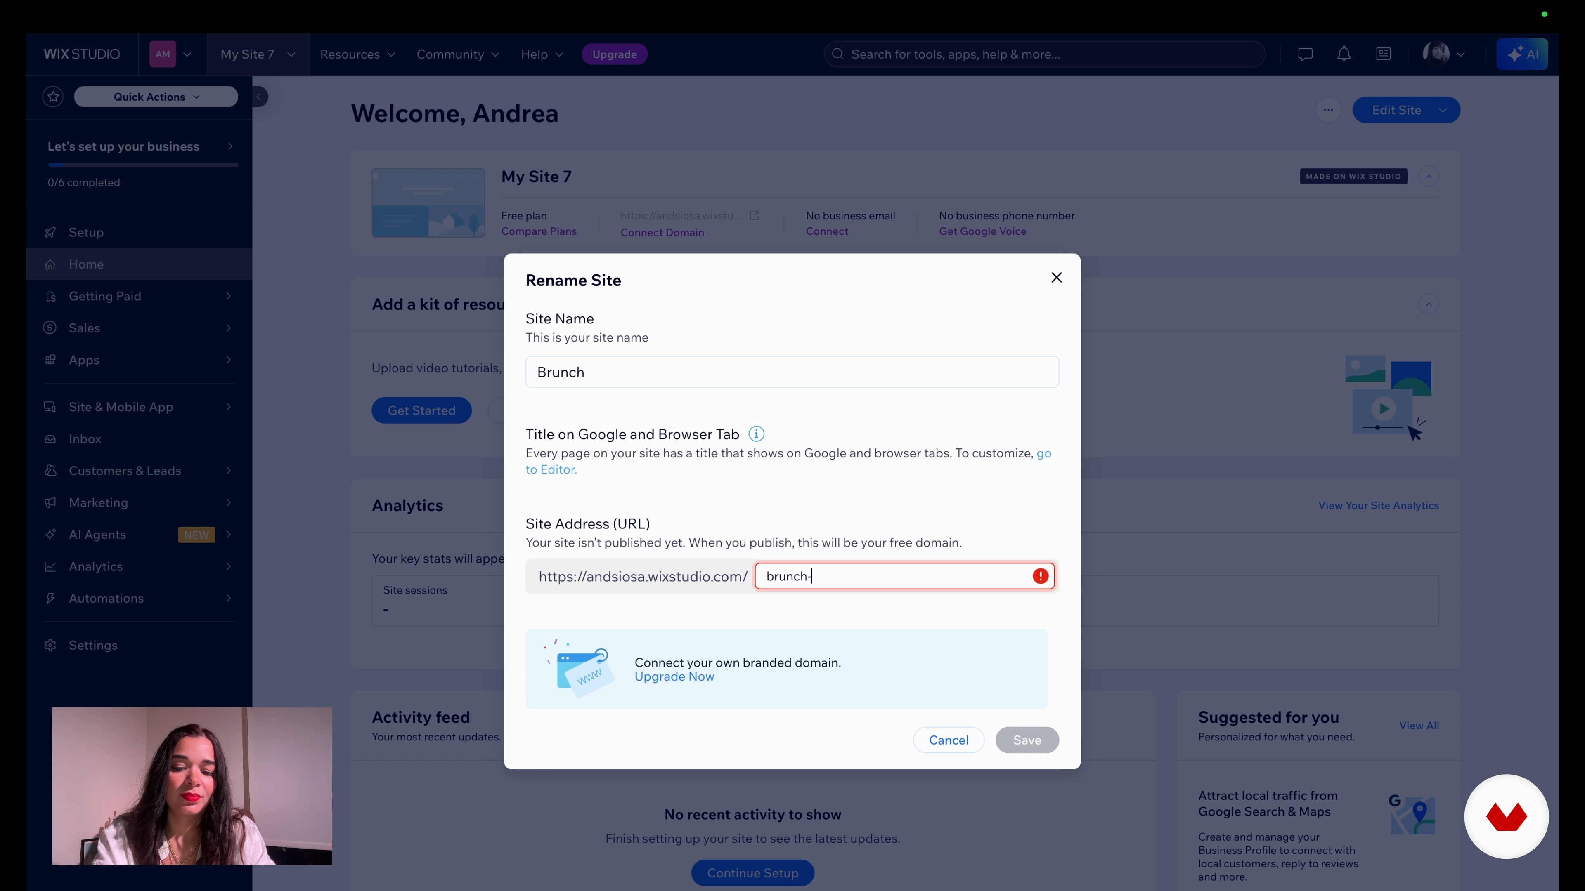Click the Save button in the dialog

click(1027, 740)
